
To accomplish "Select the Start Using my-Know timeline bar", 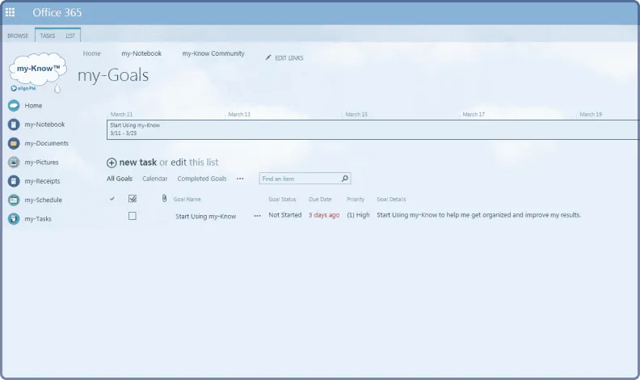I will [373, 130].
